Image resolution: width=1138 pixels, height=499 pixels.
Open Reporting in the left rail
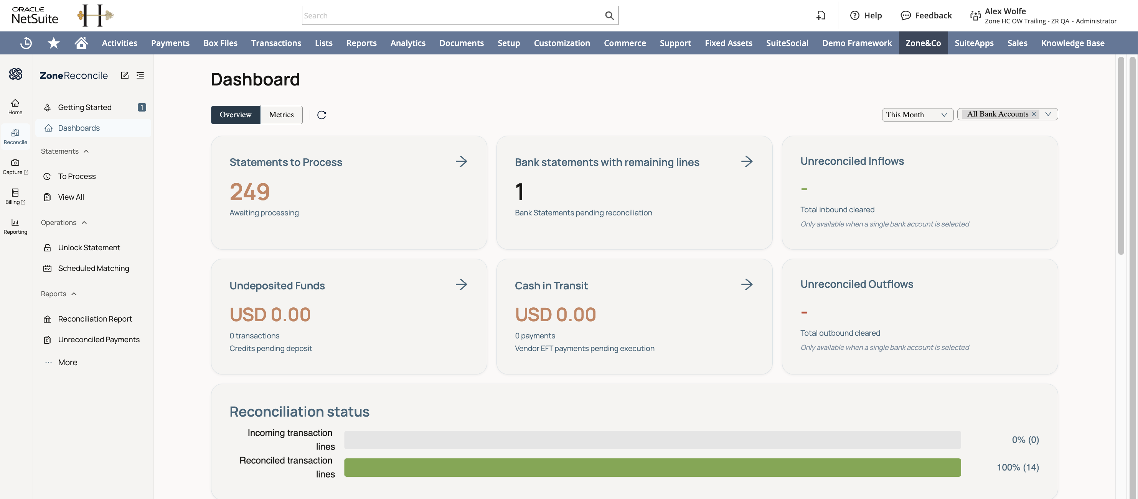point(15,227)
